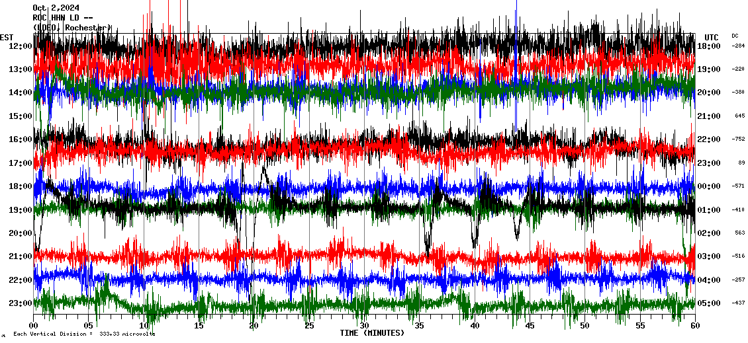
Task: Click the DC offset value -752
Action: [738, 139]
